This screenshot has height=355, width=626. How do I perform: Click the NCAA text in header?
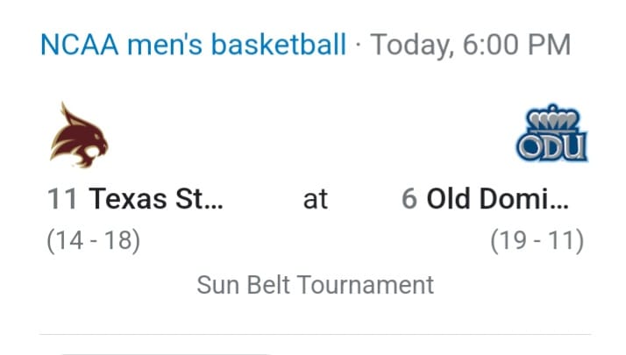[x=80, y=45]
